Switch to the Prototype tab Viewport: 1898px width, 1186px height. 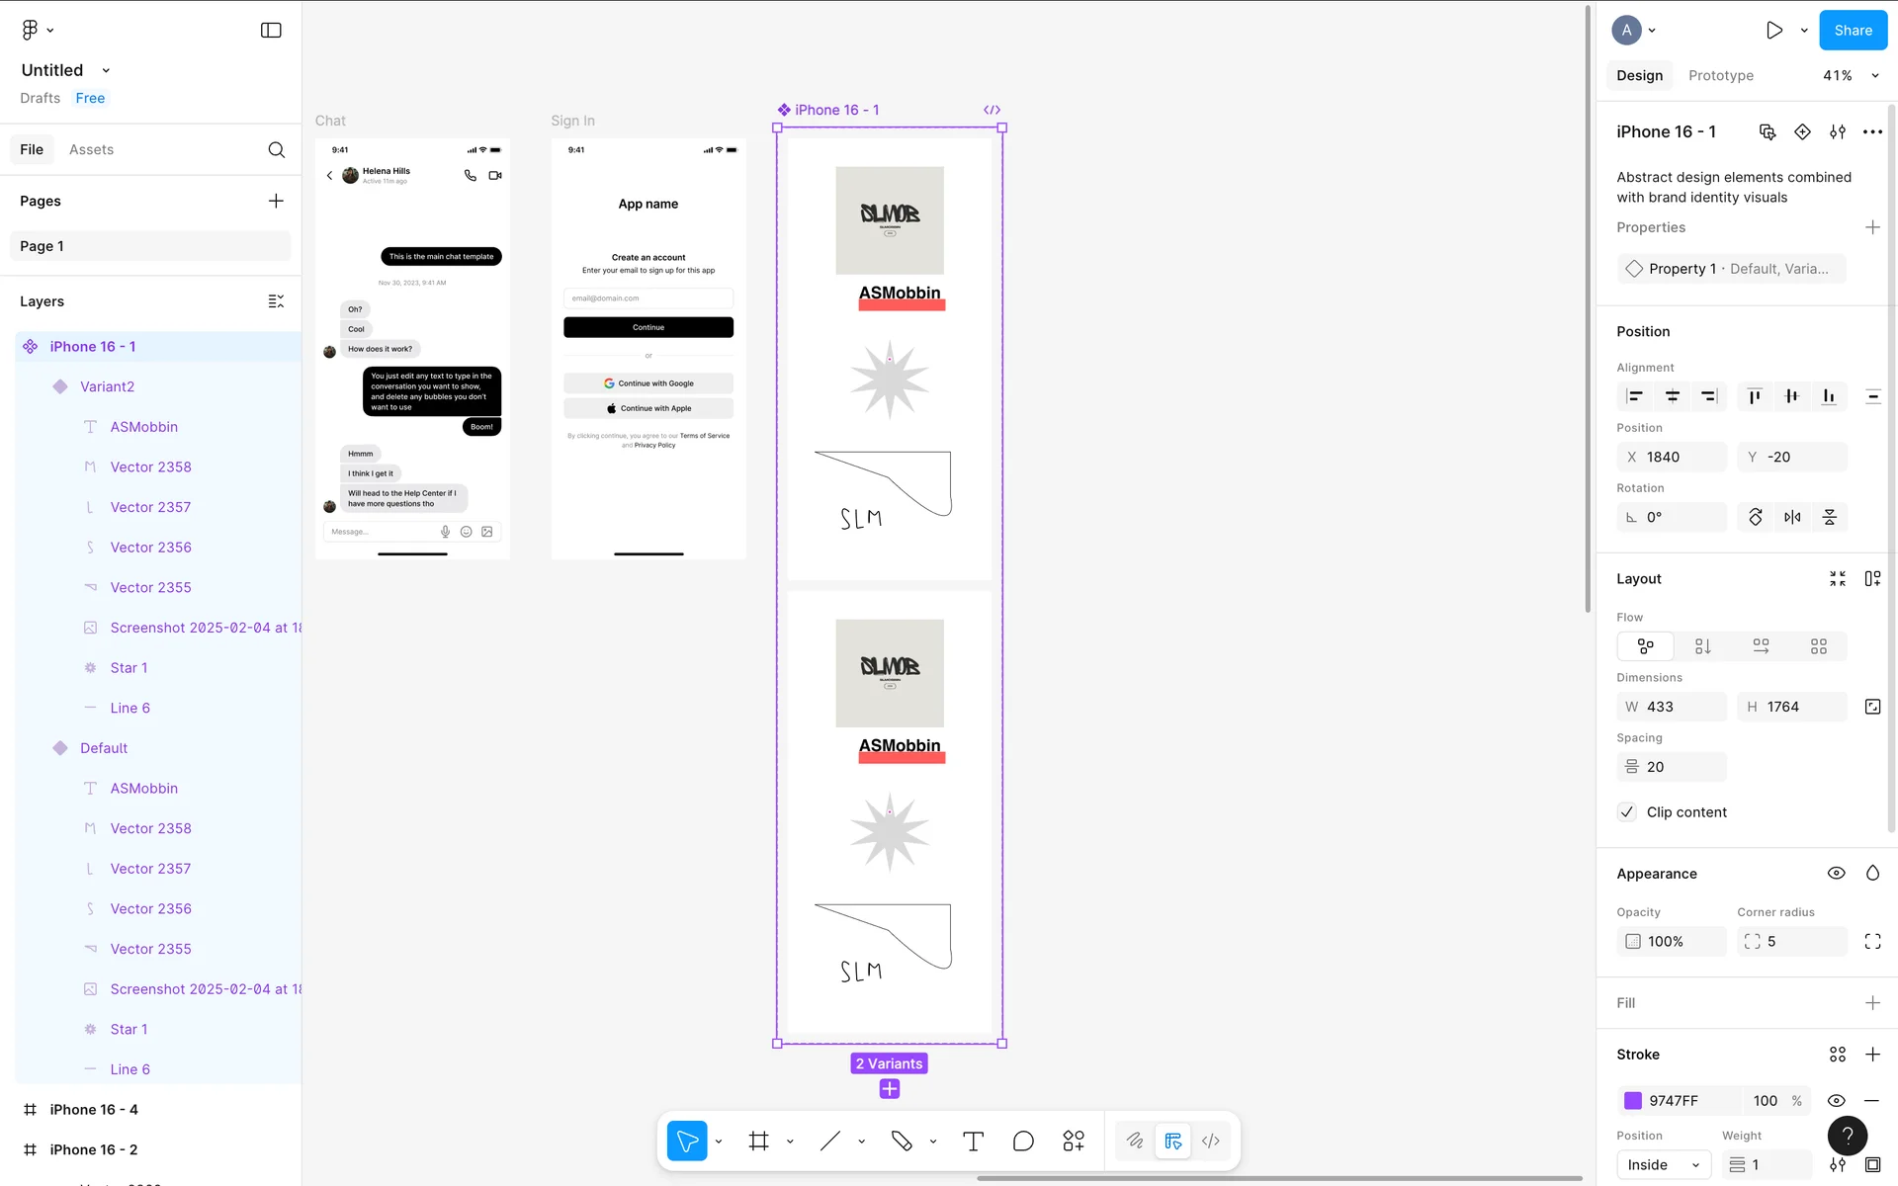point(1720,76)
